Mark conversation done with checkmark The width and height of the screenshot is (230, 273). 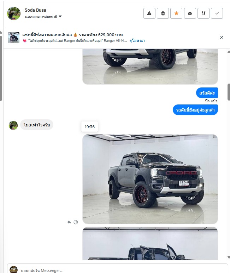217,13
